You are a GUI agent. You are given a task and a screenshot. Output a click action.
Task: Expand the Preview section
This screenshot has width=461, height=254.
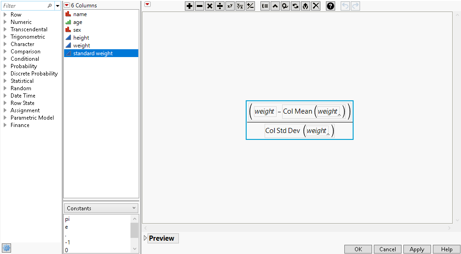145,238
